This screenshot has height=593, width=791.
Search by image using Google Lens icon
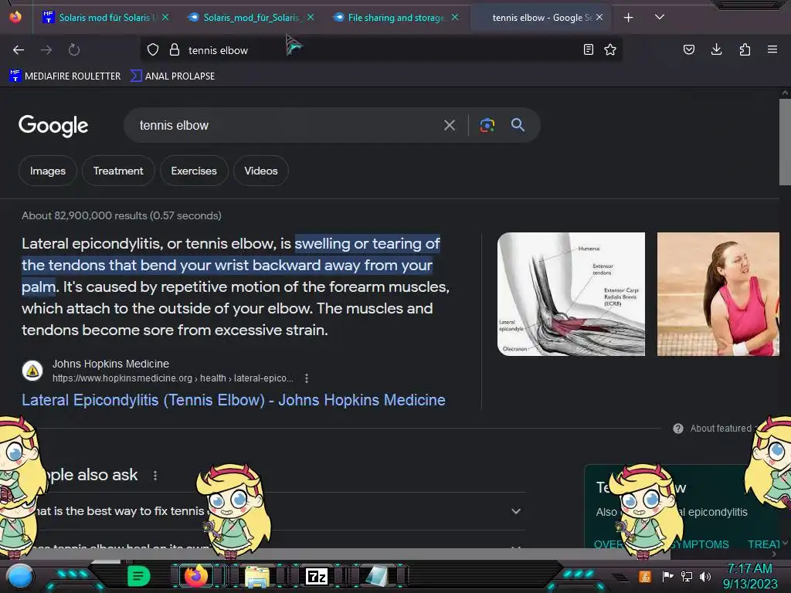pyautogui.click(x=487, y=125)
